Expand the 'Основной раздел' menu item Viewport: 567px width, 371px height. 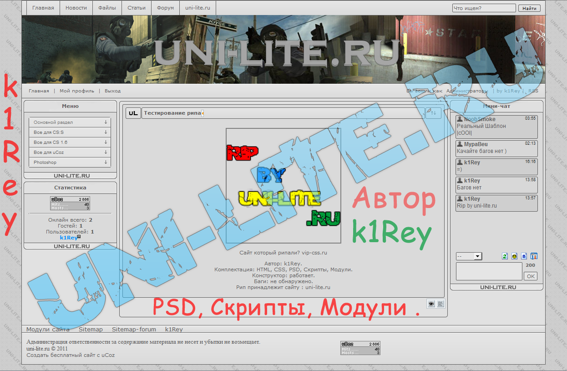pos(70,122)
